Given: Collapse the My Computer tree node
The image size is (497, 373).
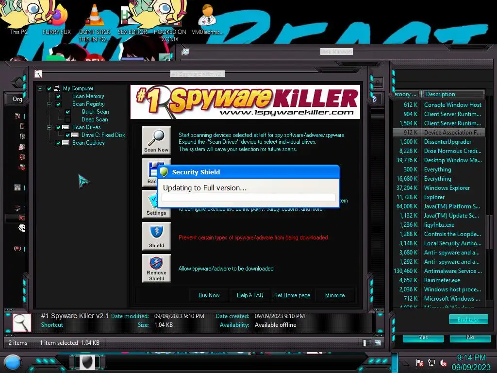Looking at the screenshot, I should (x=40, y=88).
